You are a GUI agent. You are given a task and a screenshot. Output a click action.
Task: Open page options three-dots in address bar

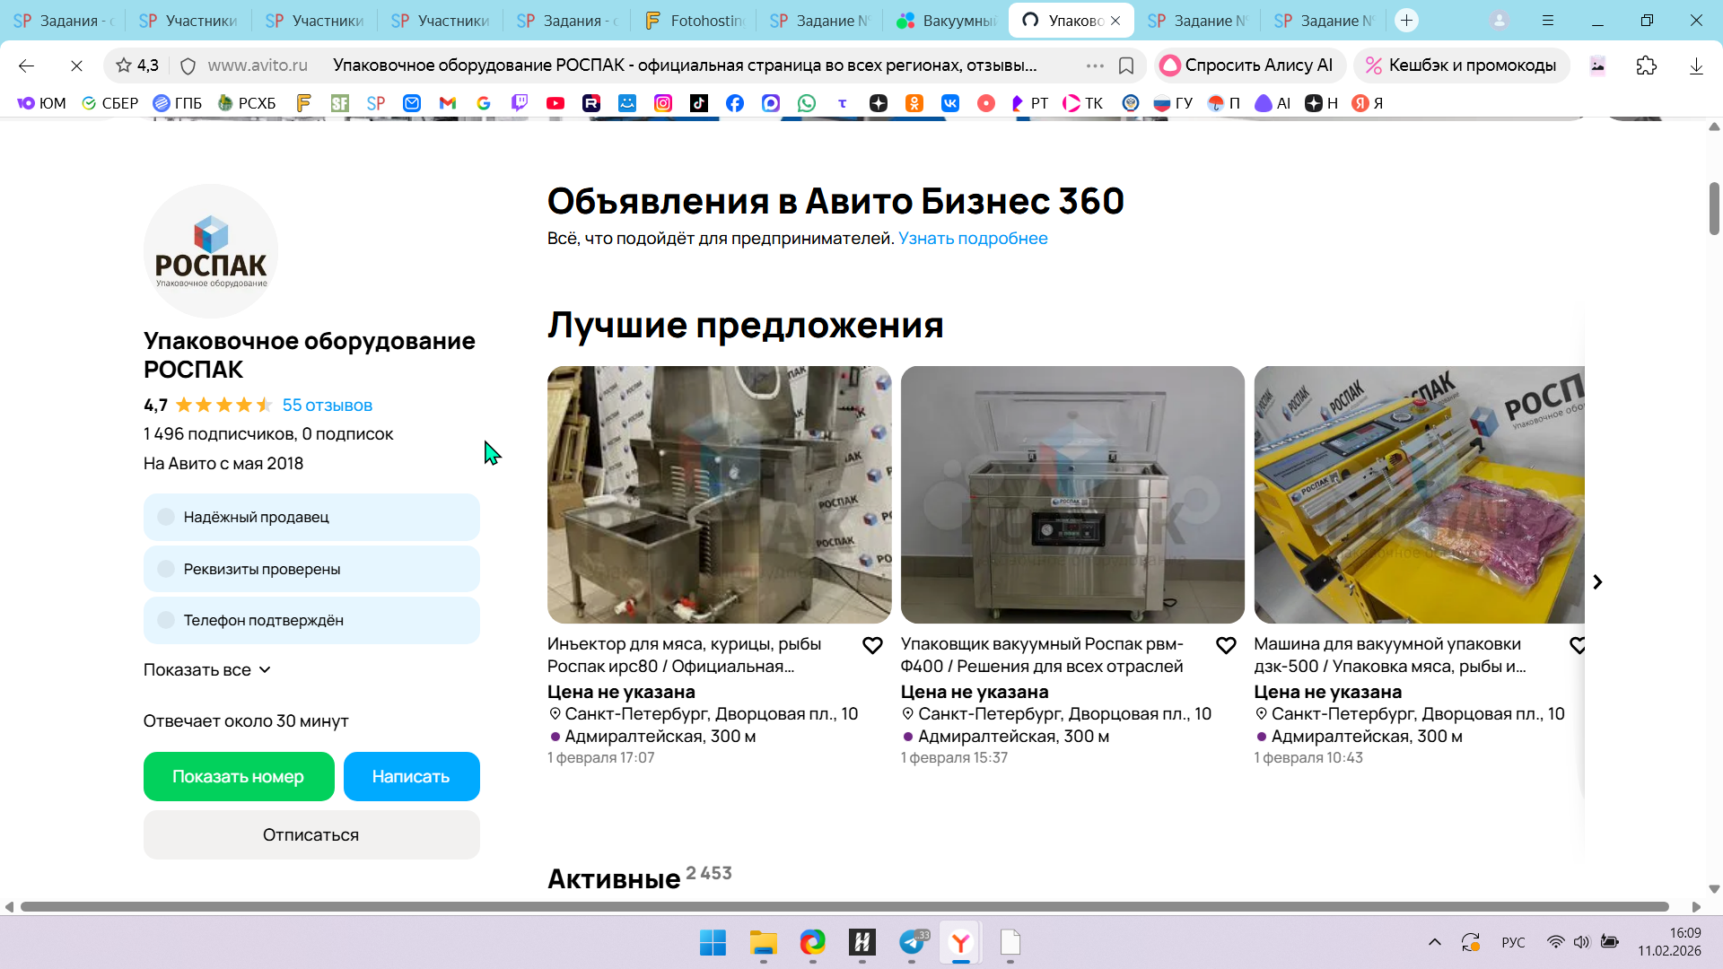[x=1095, y=65]
